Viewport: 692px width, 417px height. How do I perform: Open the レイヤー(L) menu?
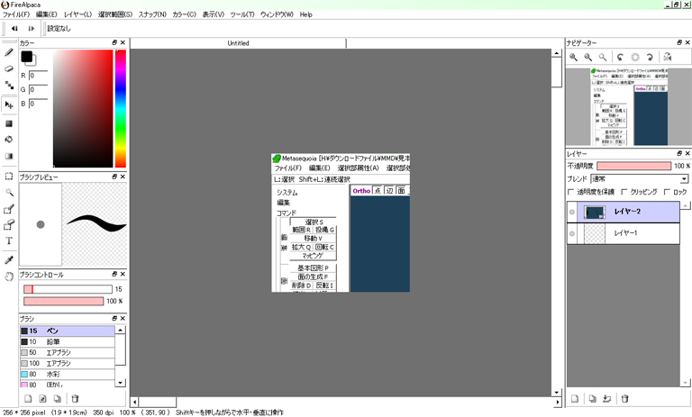77,14
